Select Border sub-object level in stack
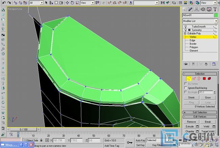Image resolution: width=220 pixels, height=148 pixels. coord(193,44)
